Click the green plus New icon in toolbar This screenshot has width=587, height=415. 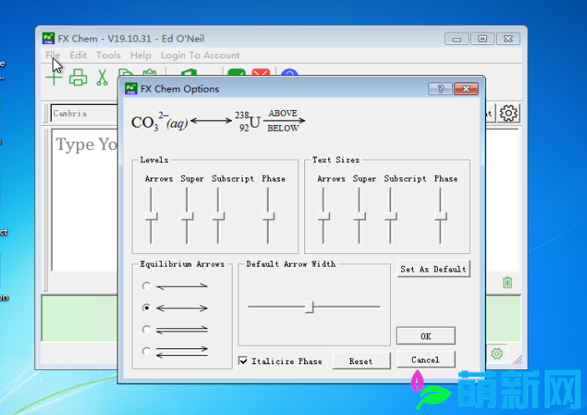tap(54, 77)
